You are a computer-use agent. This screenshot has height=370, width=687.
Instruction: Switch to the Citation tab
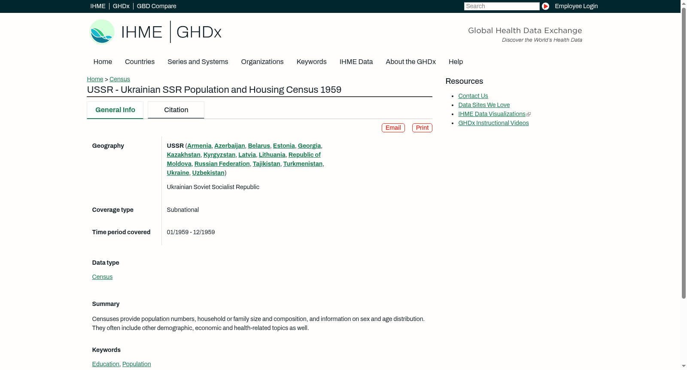tap(176, 110)
